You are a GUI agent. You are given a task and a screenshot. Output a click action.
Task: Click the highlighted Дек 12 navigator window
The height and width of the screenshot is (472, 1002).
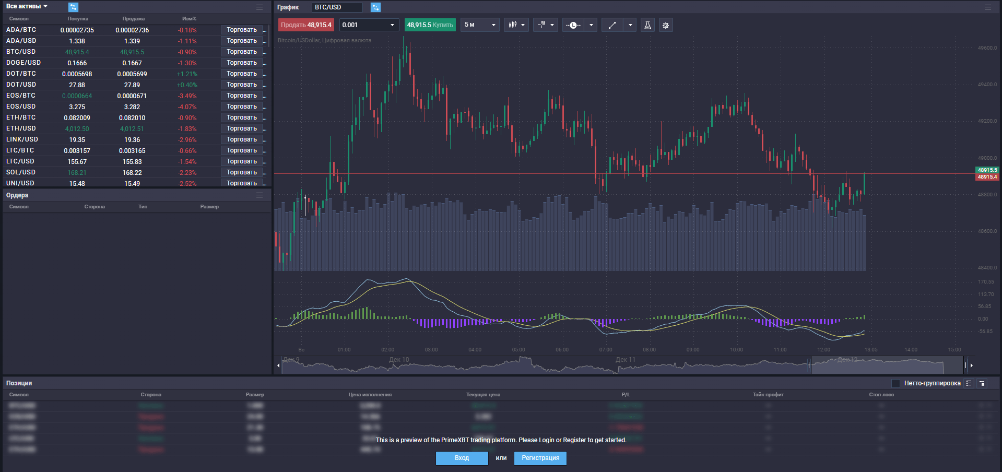coord(888,365)
